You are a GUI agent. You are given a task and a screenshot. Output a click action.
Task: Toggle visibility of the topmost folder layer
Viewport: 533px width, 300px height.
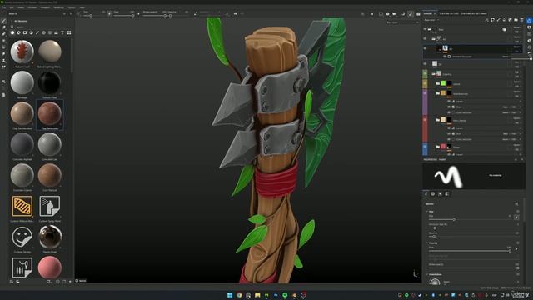click(425, 29)
